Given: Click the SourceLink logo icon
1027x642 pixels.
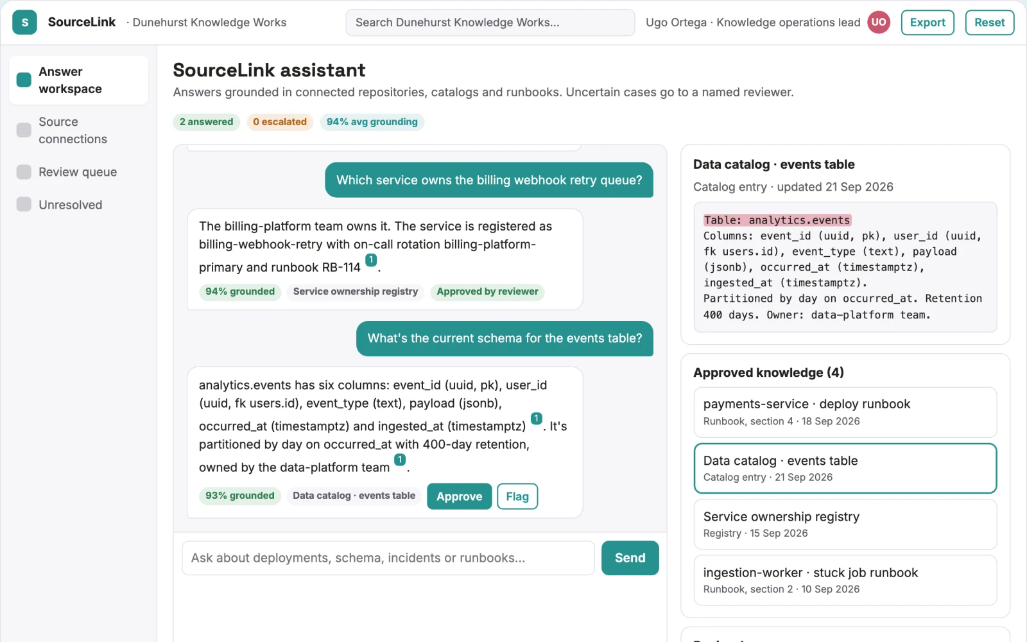Looking at the screenshot, I should pos(24,22).
